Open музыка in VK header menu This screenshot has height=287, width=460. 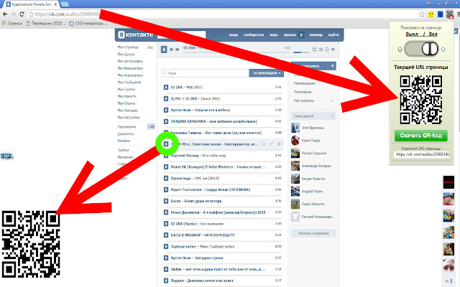click(290, 35)
